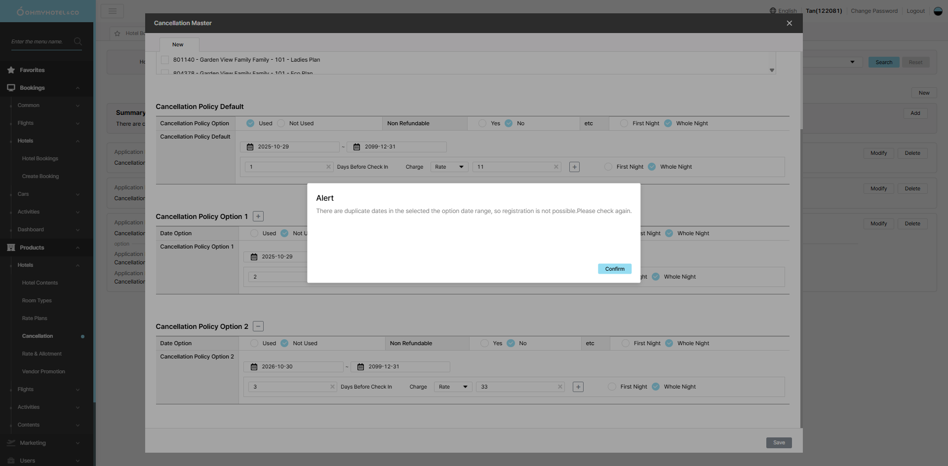
Task: Click the hamburger menu icon in header
Action: pos(113,11)
